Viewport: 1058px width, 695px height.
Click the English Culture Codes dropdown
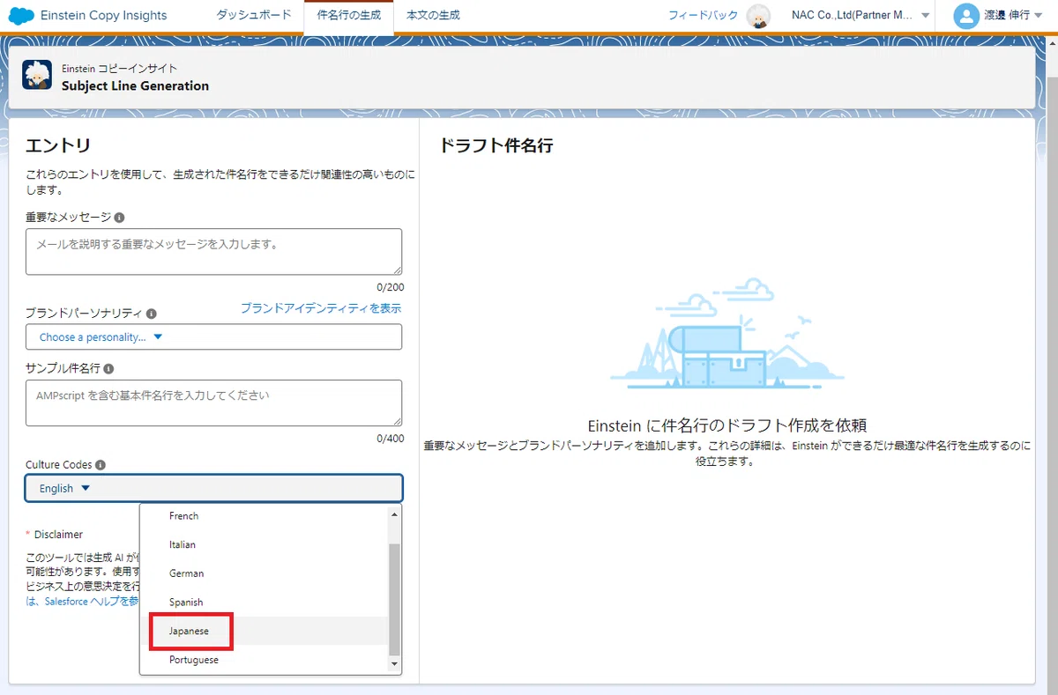click(x=213, y=488)
